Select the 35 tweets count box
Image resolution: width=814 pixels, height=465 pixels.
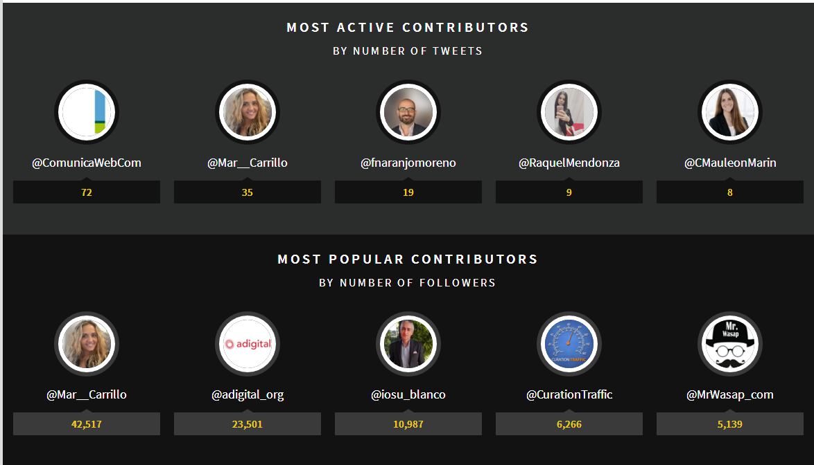point(247,192)
